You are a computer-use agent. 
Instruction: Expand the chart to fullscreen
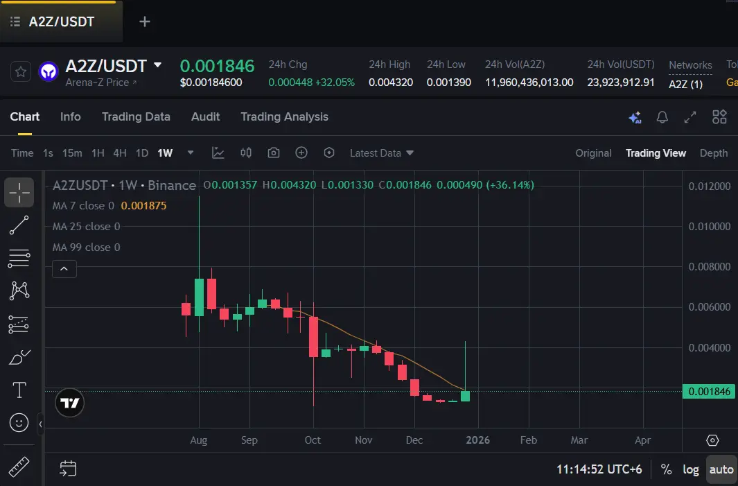[x=690, y=117]
